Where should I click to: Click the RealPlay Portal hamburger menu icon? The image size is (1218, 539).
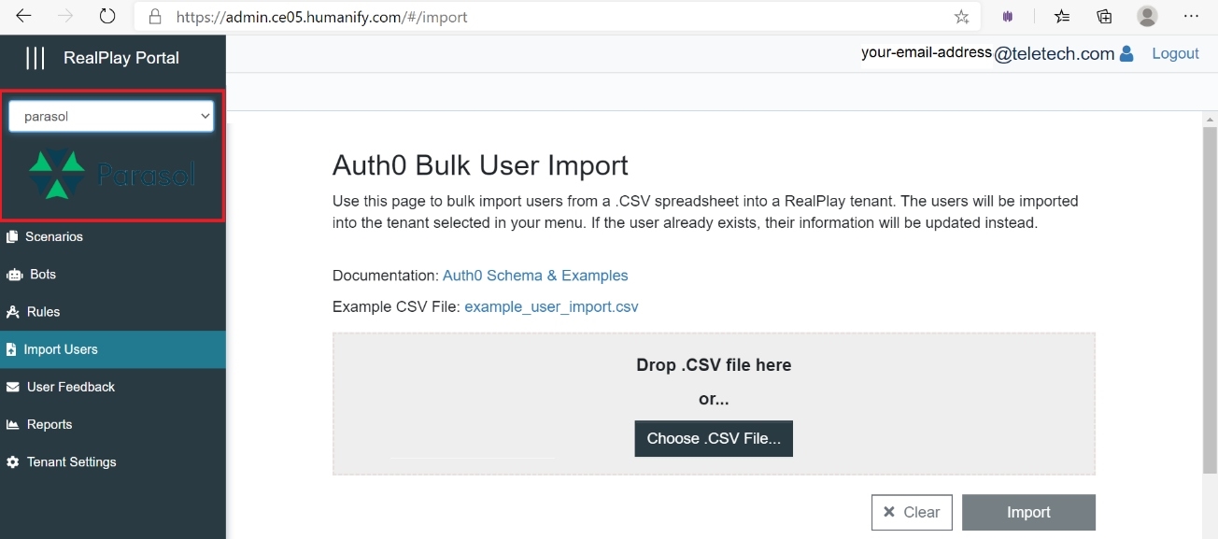[35, 58]
